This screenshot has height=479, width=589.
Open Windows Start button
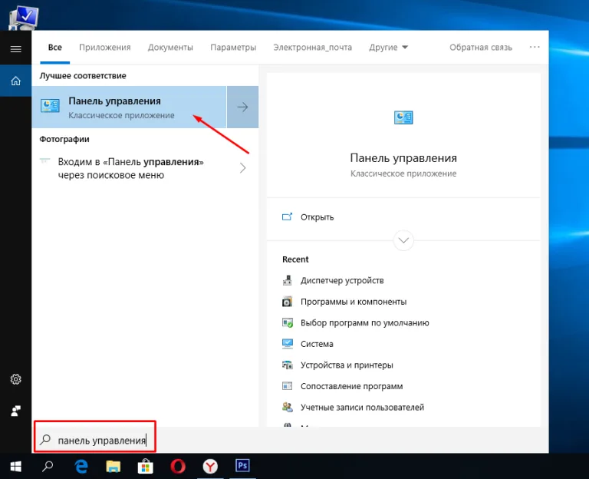[x=16, y=467]
